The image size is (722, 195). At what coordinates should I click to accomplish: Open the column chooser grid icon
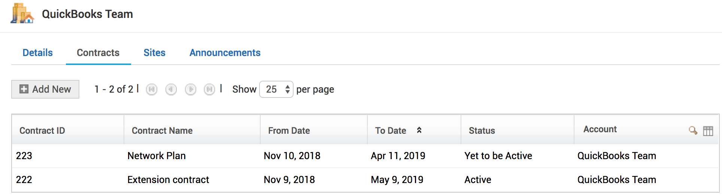[708, 131]
